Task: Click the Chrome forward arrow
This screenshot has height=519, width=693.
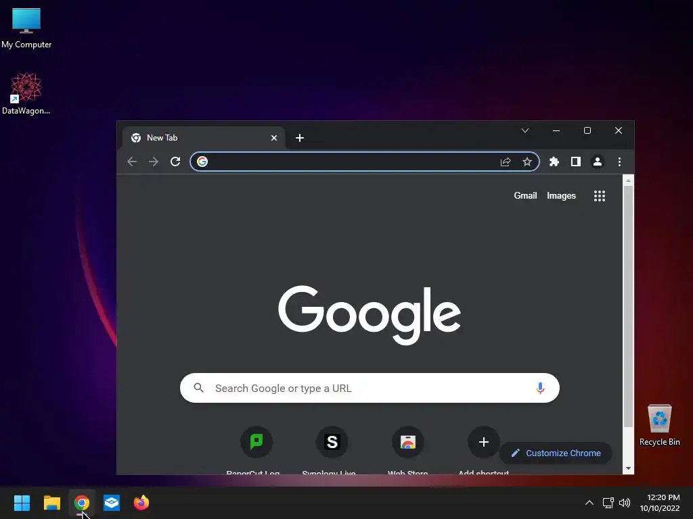Action: pos(154,162)
